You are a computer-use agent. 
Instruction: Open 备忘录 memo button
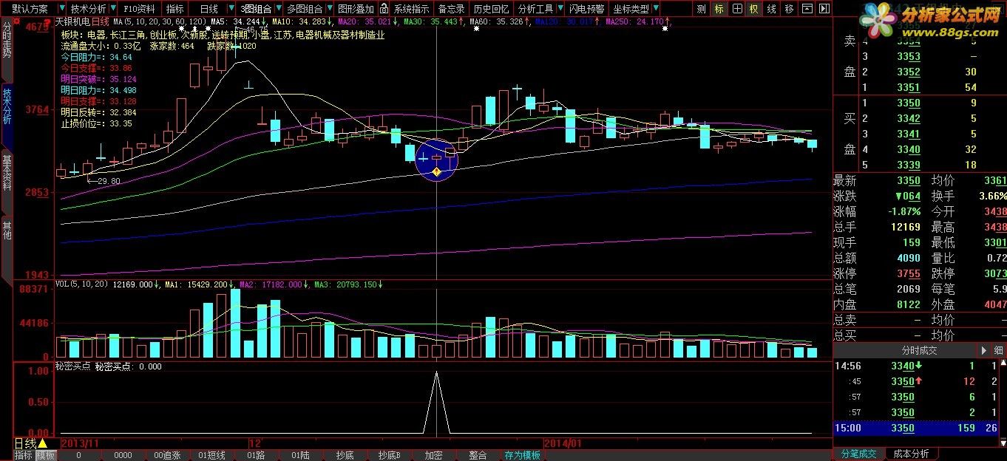(451, 9)
